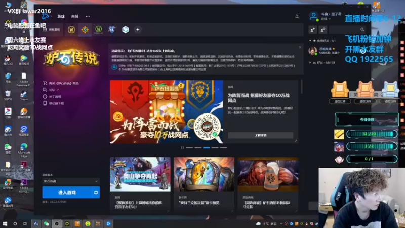Open the 暴雪战网 desktop shortcut

point(8,202)
